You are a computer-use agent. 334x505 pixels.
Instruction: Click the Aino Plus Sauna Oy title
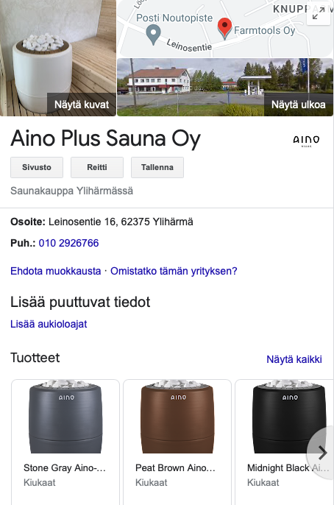point(105,139)
